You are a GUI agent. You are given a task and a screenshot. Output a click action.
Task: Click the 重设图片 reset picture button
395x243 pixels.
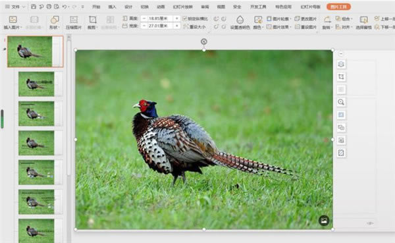(305, 27)
